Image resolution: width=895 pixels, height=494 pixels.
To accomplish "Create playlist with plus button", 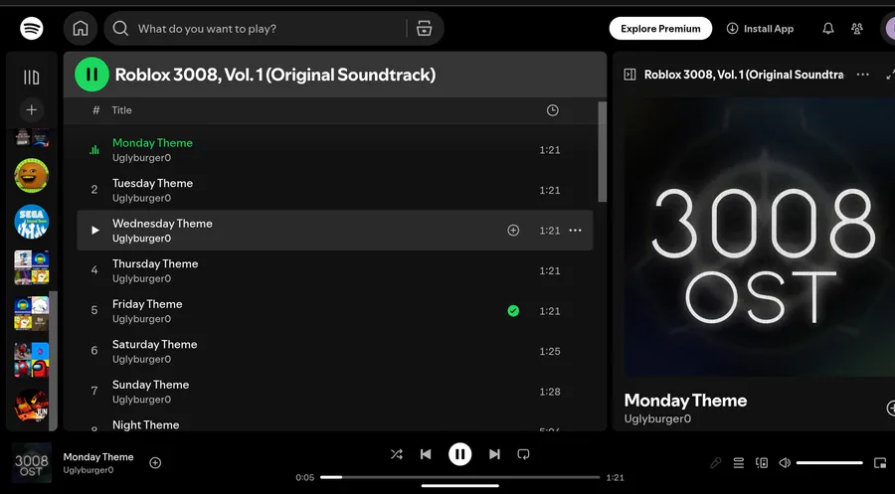I will (x=32, y=109).
